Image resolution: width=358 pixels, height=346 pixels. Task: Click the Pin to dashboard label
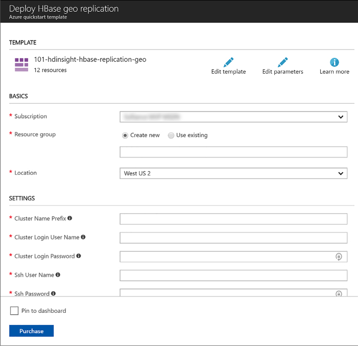pyautogui.click(x=43, y=311)
